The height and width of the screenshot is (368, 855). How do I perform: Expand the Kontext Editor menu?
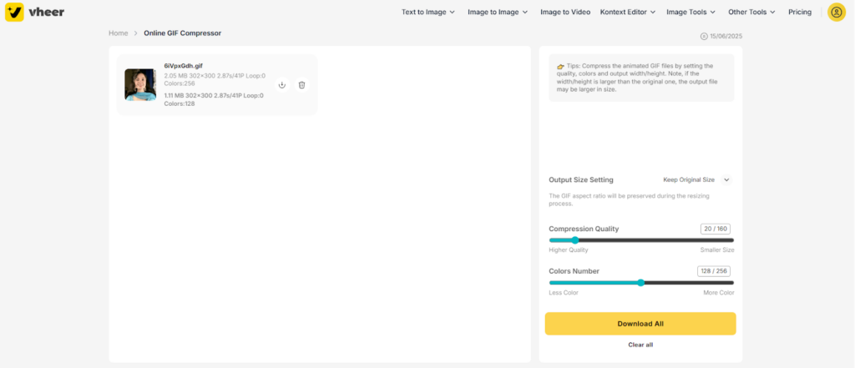628,13
